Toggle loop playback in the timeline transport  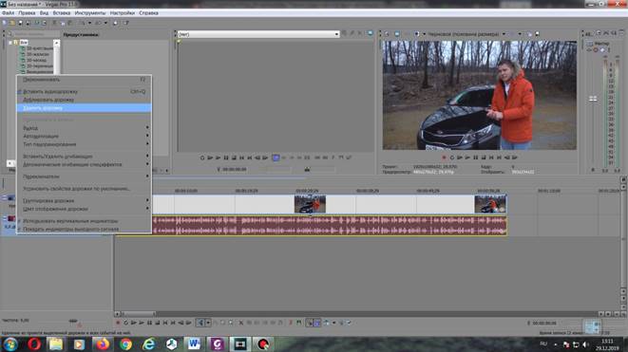[x=125, y=323]
